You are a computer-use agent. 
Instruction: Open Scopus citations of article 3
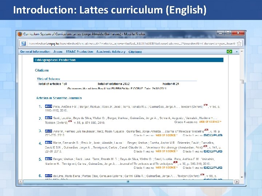[x=213, y=135]
